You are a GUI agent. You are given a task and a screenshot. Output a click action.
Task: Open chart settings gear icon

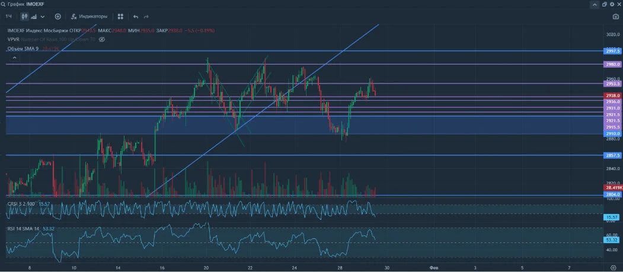point(612,4)
